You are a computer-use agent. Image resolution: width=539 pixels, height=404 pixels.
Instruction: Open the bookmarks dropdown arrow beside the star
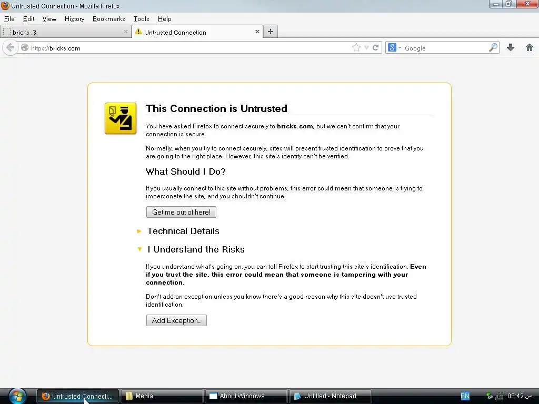point(366,48)
